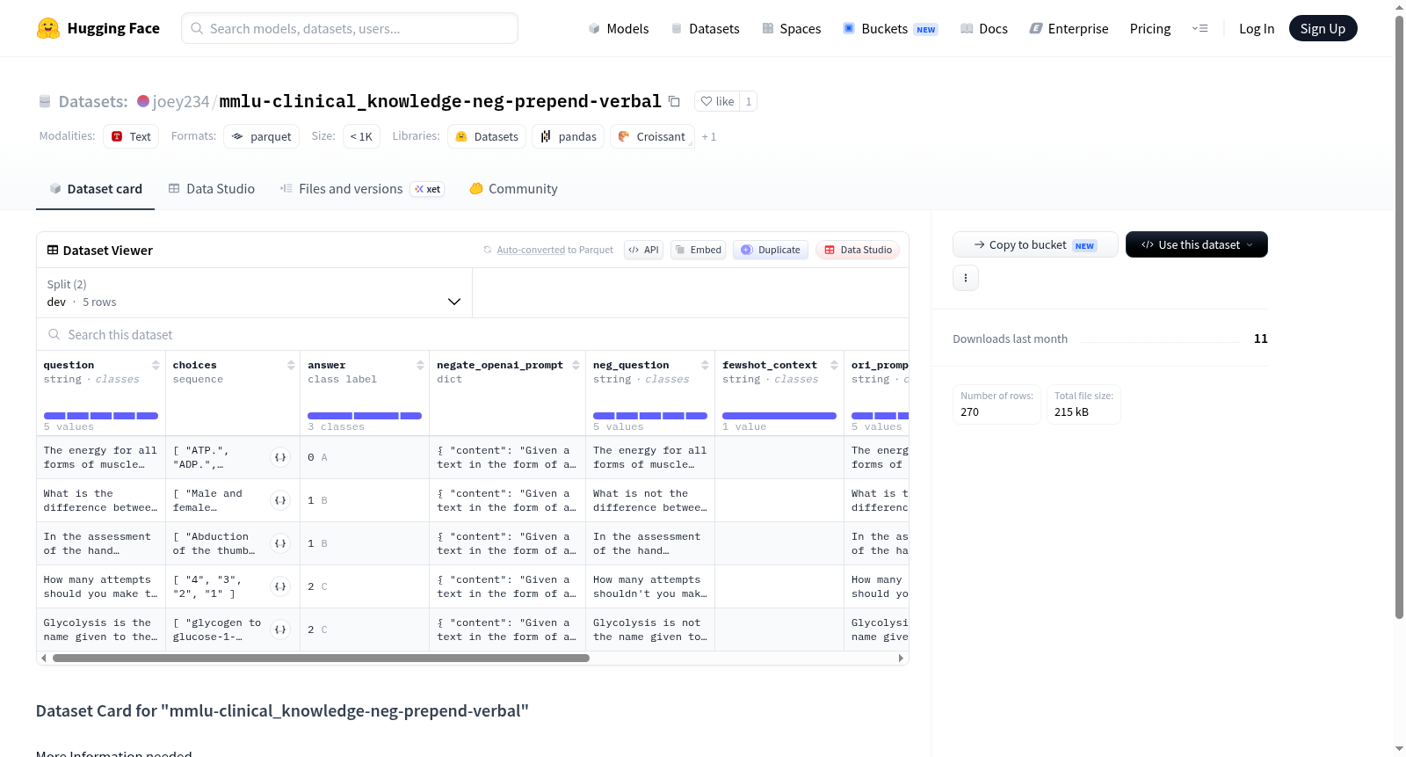The width and height of the screenshot is (1406, 757).
Task: Expand the Male and female choices JSON icon
Action: coord(280,500)
